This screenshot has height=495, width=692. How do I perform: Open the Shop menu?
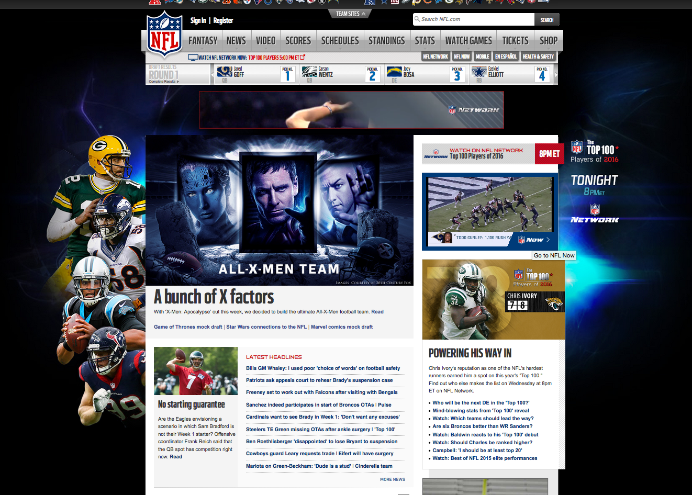[549, 40]
